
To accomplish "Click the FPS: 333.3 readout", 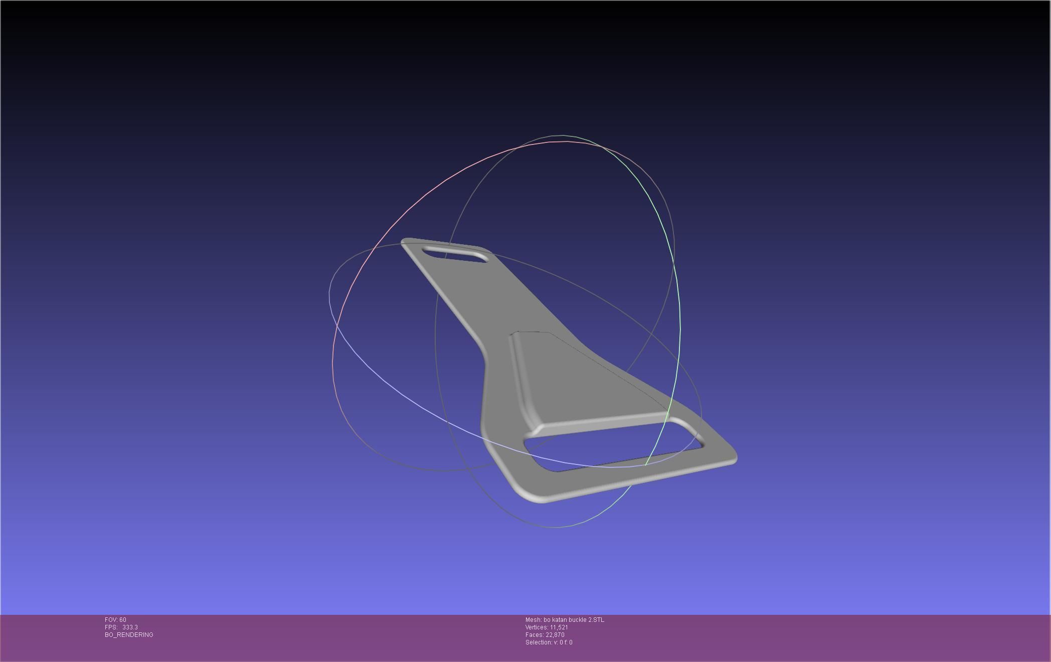I will (x=121, y=627).
